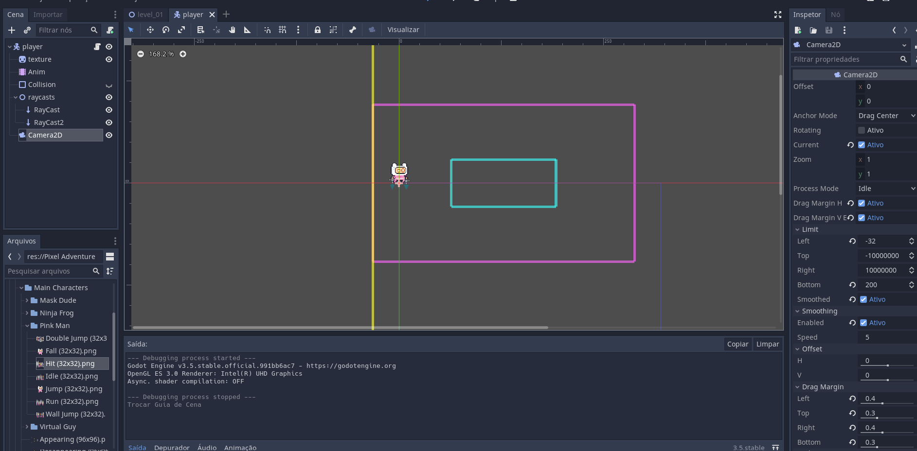Toggle smart snapping with the magnet icon
917x451 pixels.
tap(267, 30)
